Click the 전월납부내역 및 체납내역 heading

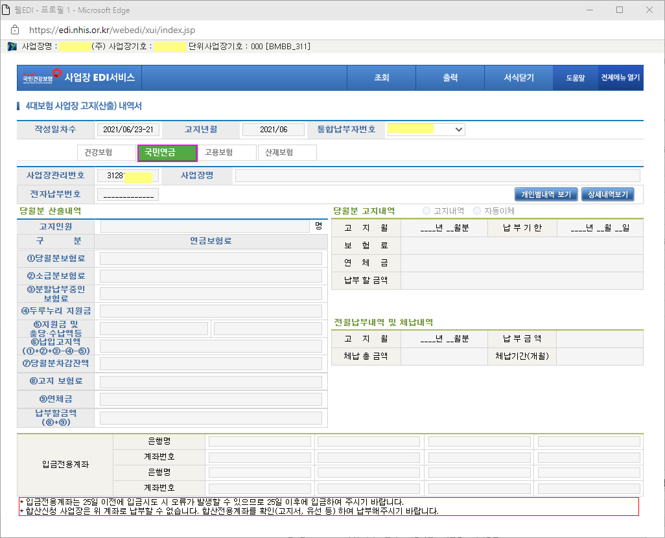[384, 322]
